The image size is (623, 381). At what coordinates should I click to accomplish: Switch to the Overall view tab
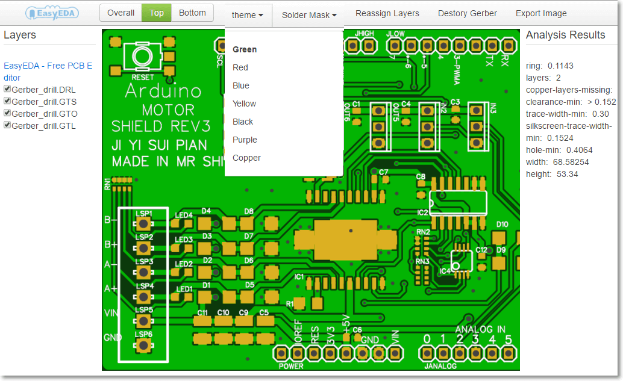point(120,12)
